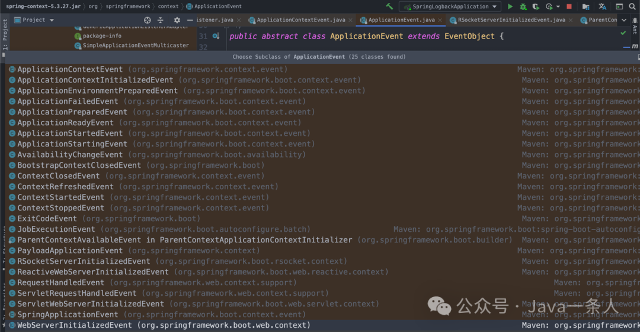
Task: Open Project panel gear settings
Action: click(x=177, y=20)
